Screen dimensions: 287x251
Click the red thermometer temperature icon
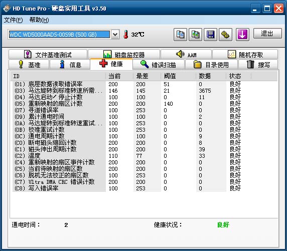coord(126,35)
